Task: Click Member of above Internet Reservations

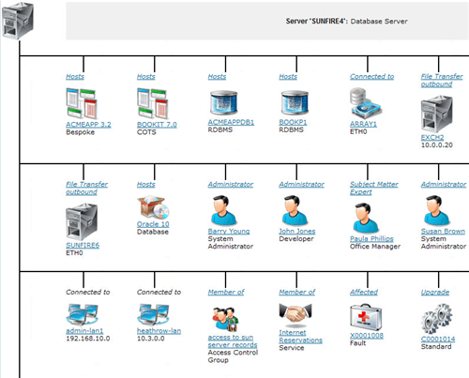Action: click(296, 293)
